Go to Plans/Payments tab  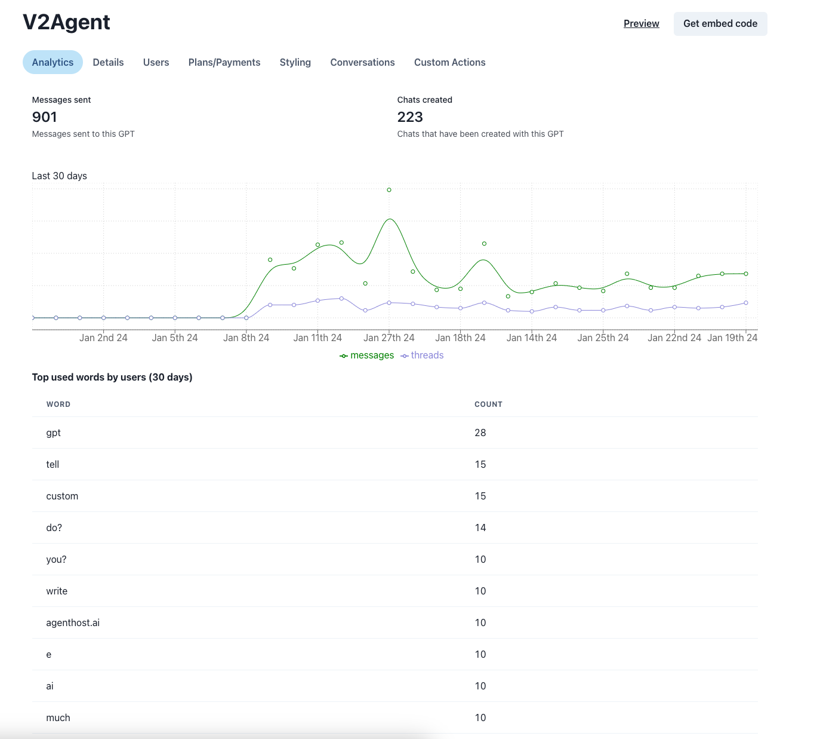click(x=224, y=62)
